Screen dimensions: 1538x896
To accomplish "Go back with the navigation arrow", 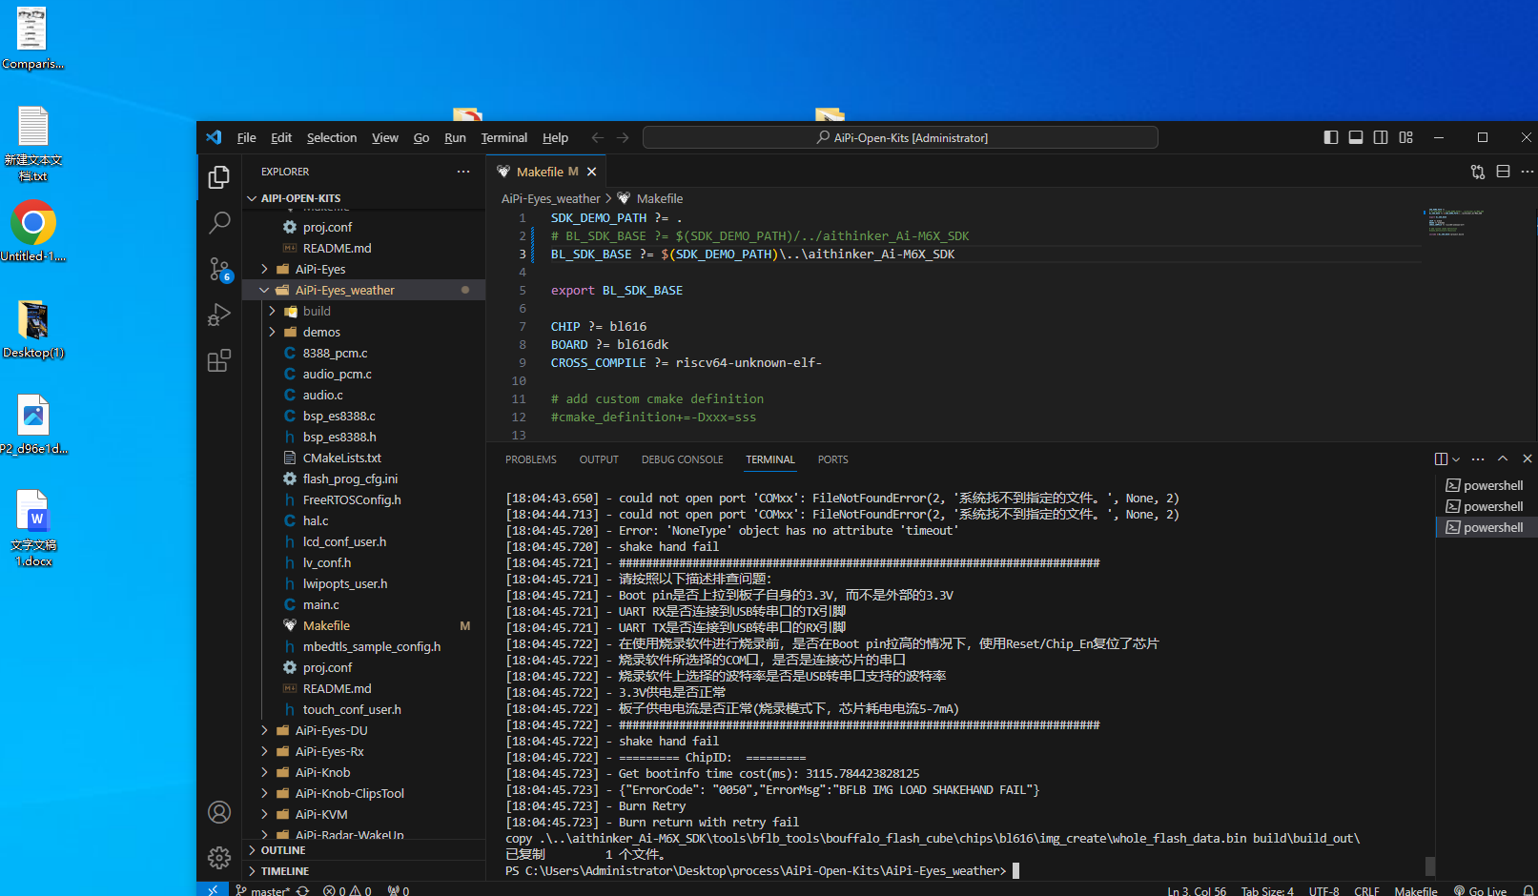I will (x=598, y=137).
